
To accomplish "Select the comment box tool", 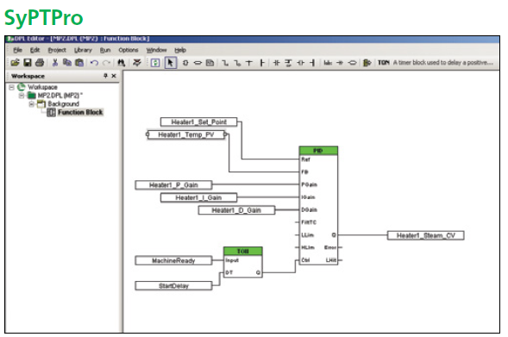I will point(210,63).
